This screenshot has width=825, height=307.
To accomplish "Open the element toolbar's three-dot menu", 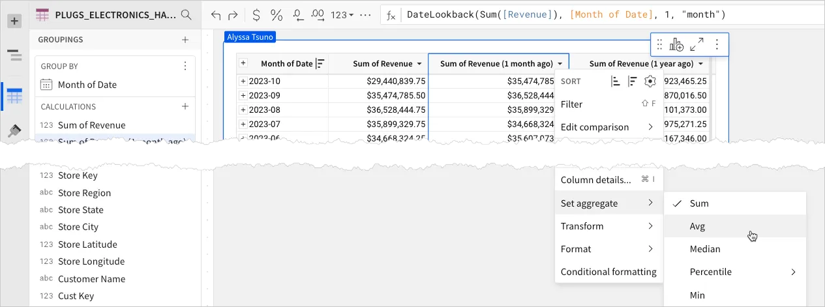I will [717, 44].
